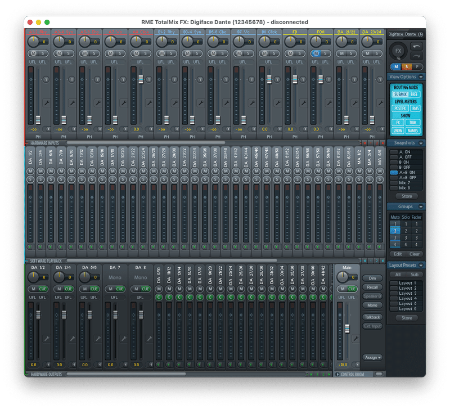Switch layout presets to Sub tab
This screenshot has width=450, height=409.
pos(415,275)
